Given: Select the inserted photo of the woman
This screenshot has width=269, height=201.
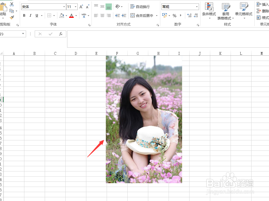Looking at the screenshot, I should click(x=144, y=119).
